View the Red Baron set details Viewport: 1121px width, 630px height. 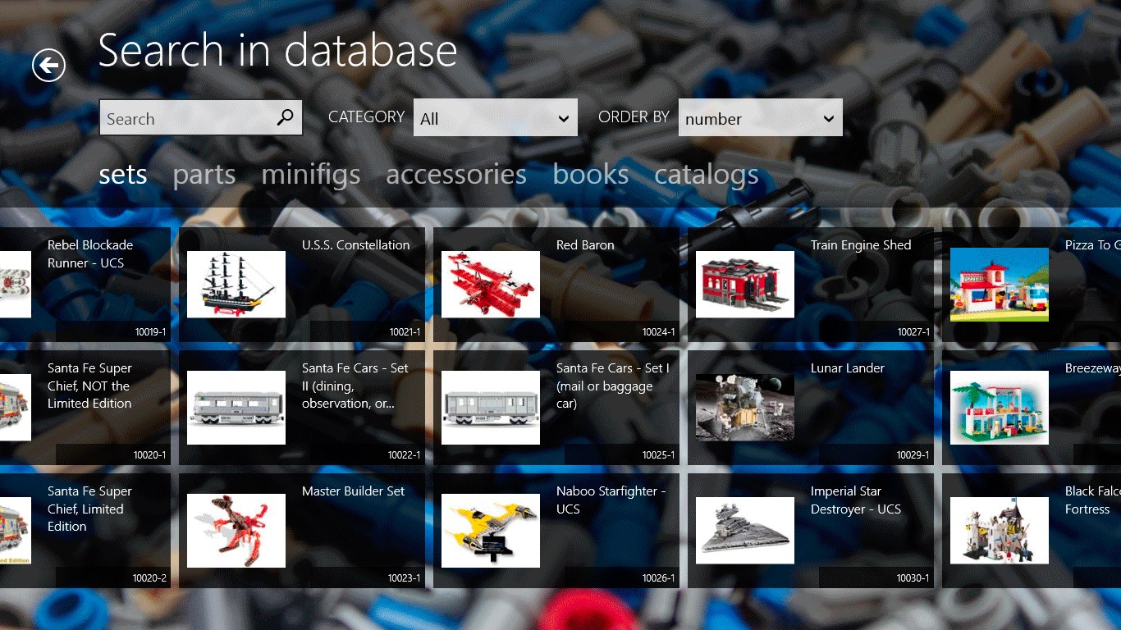coord(556,285)
